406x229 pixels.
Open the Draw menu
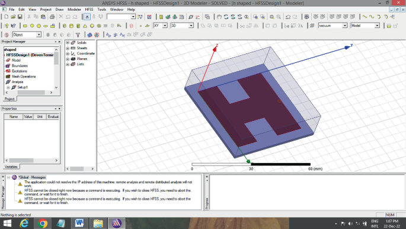(x=59, y=9)
